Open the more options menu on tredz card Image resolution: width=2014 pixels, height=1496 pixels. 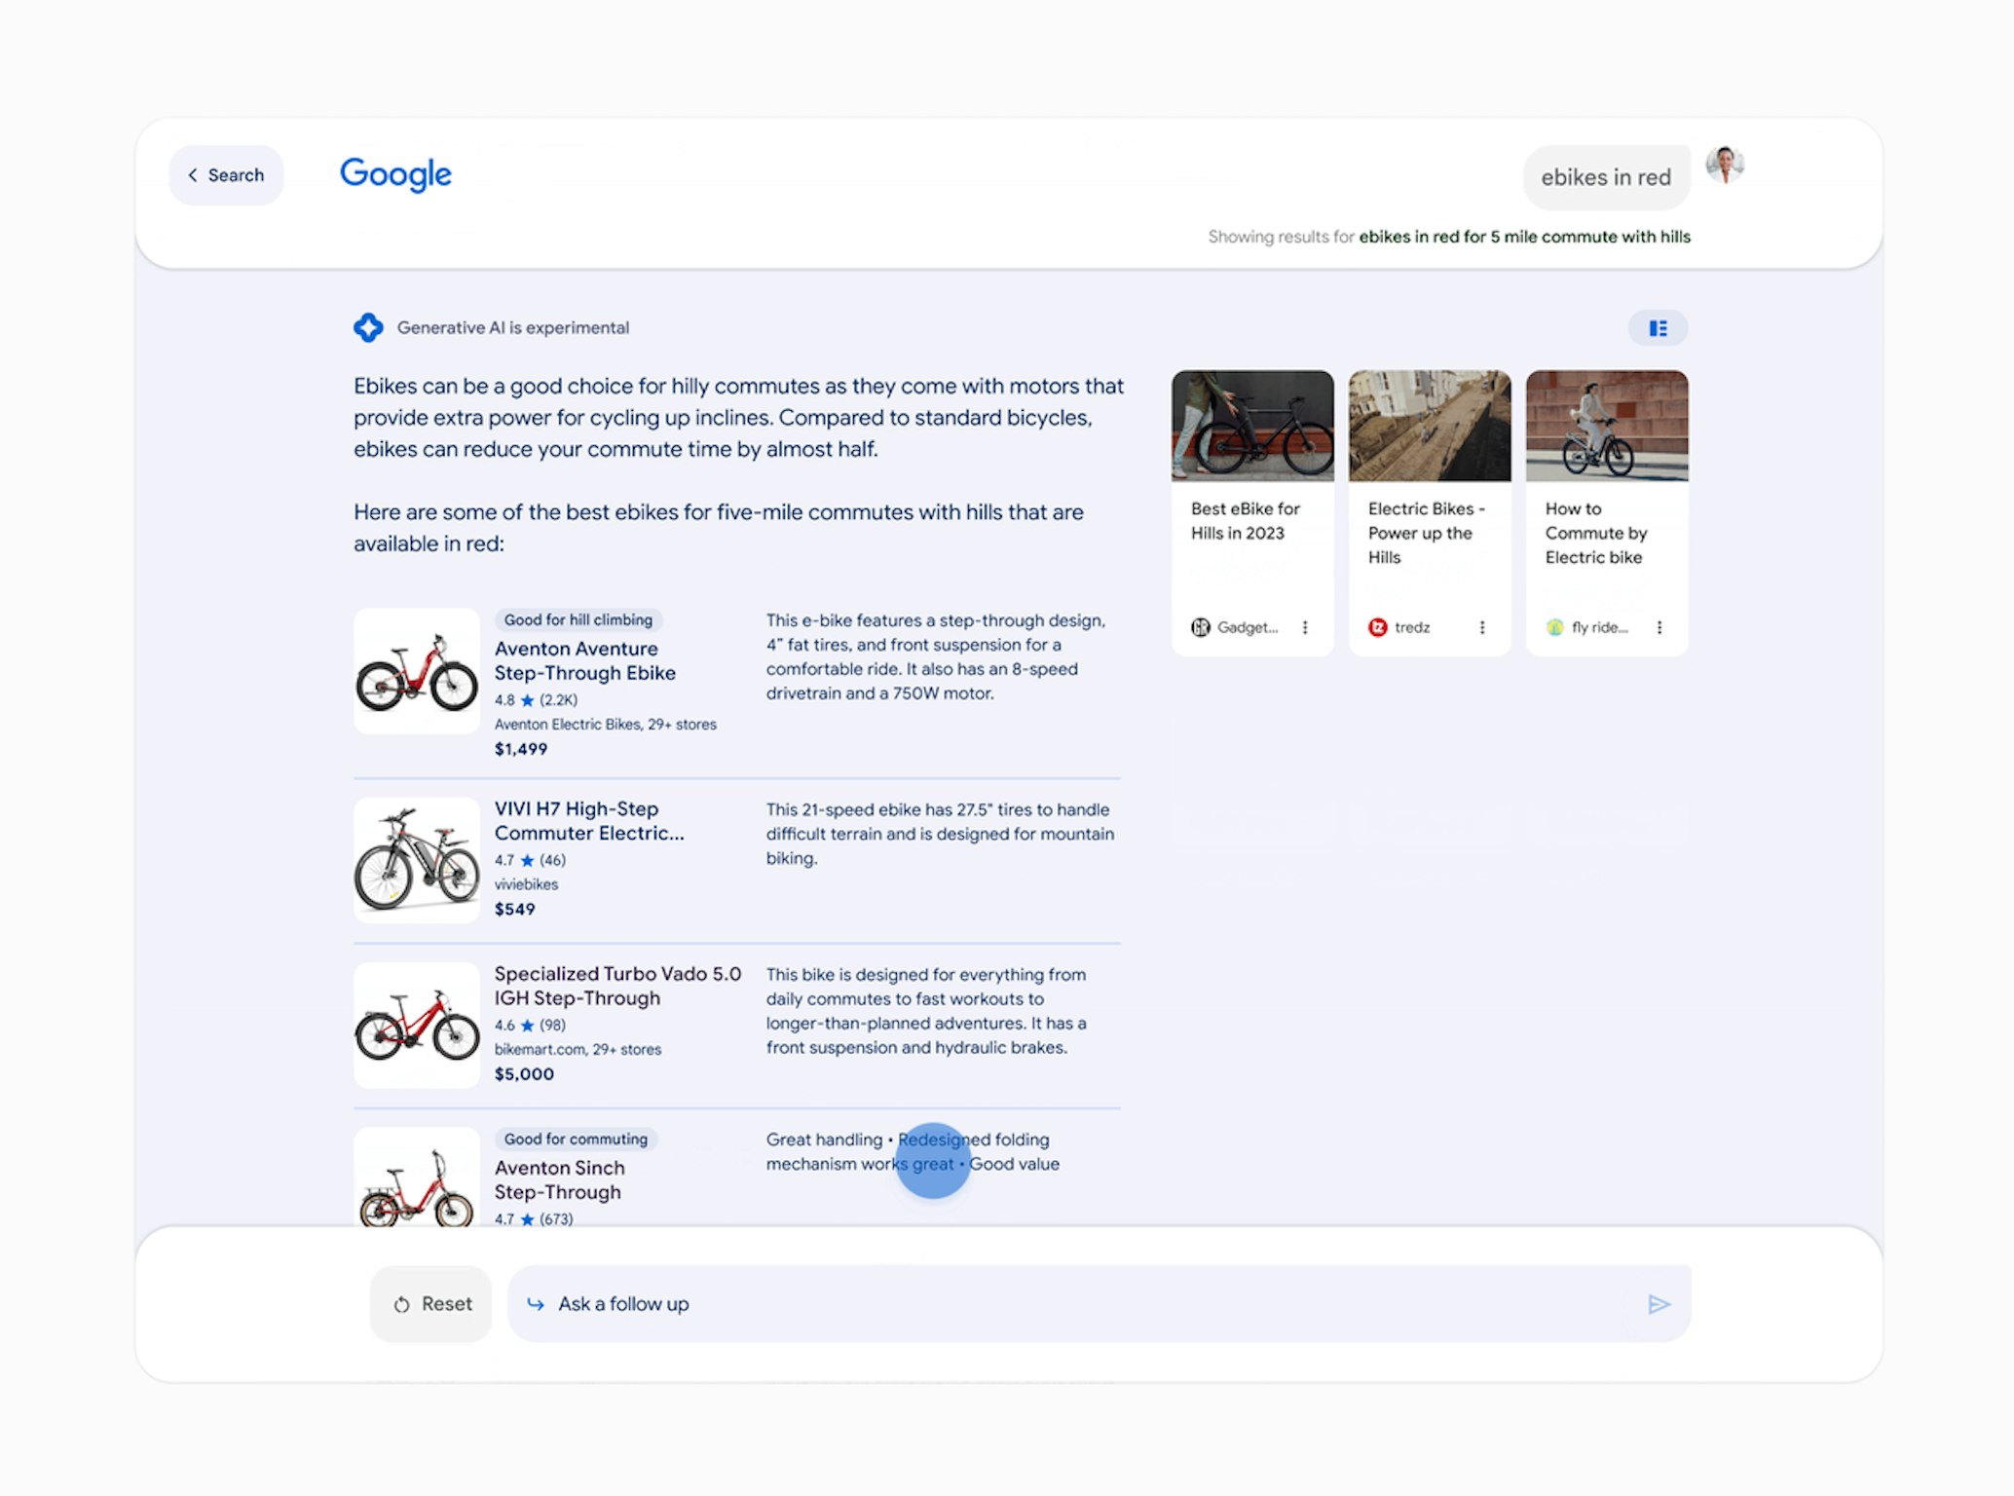click(x=1482, y=627)
